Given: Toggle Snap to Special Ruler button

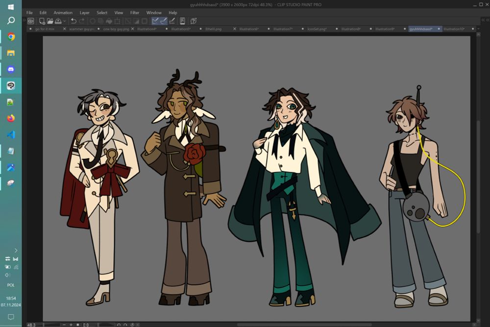Looking at the screenshot, I should [164, 21].
